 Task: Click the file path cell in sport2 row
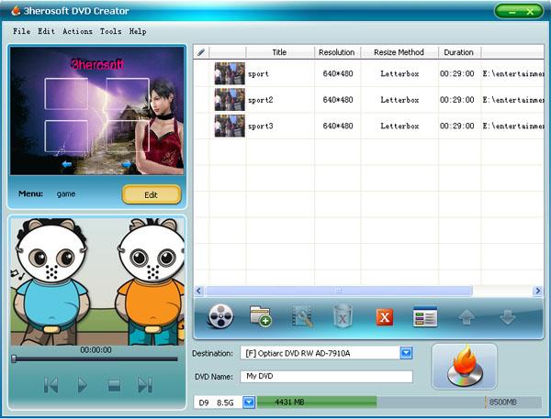click(x=513, y=100)
